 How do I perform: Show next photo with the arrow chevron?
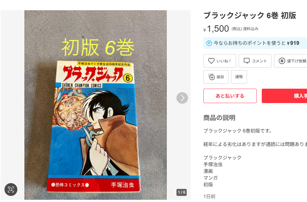182,98
